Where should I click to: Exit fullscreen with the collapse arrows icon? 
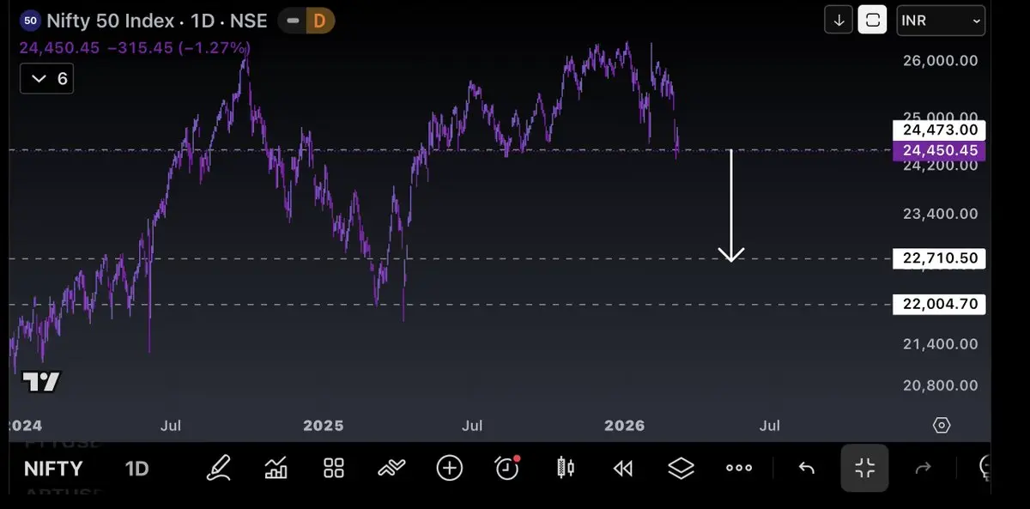click(x=864, y=468)
